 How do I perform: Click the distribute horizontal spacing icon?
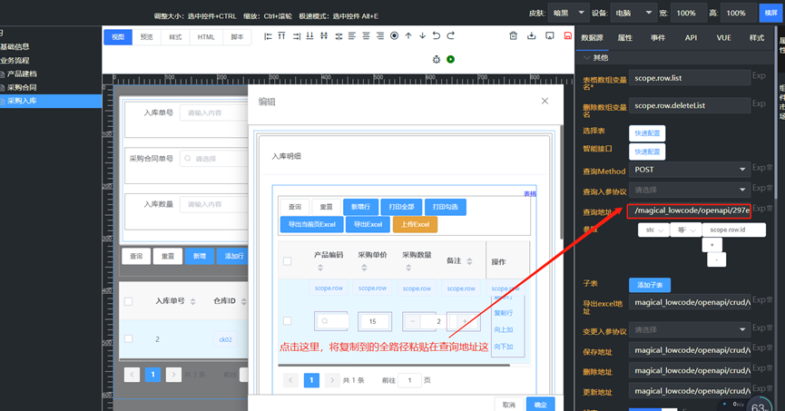pos(339,36)
